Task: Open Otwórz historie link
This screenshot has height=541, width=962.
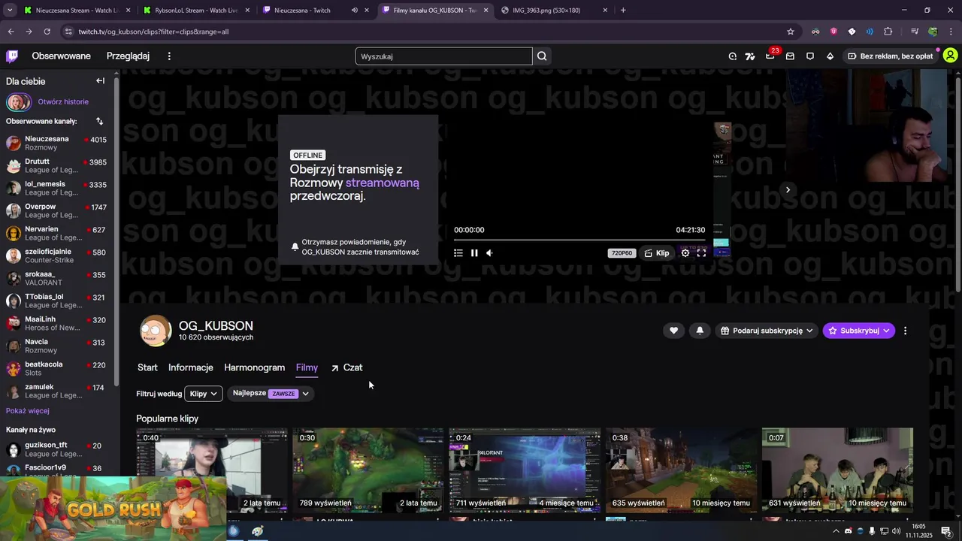Action: point(63,102)
